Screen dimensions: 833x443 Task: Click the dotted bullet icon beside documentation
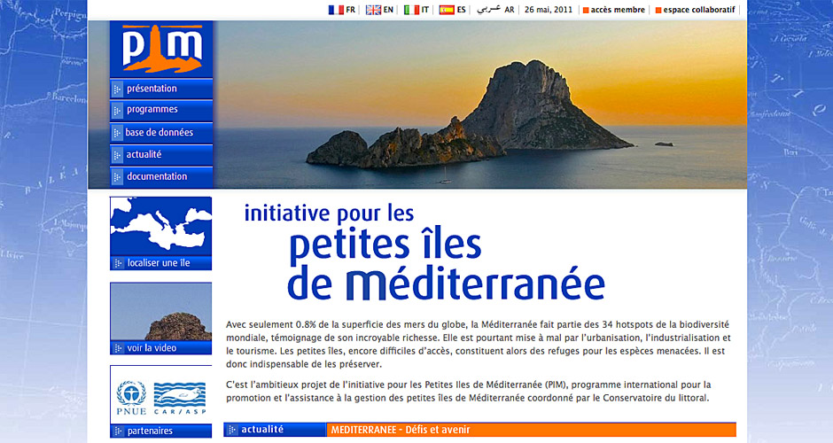117,177
